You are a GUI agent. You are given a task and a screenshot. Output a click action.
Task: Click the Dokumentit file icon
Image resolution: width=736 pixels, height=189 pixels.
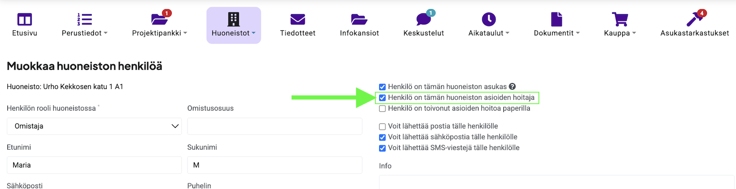[x=556, y=20]
